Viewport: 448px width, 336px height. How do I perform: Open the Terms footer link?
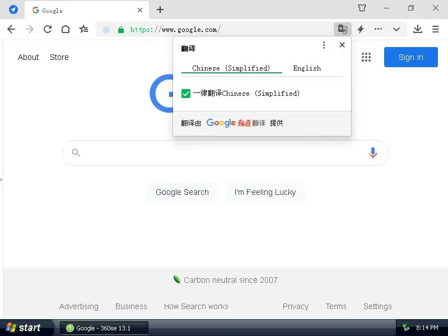click(x=336, y=306)
